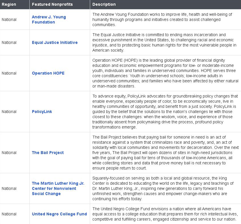Open the Martin Luther King Jr. Center link
Viewport: 241px width, 224px height.
tap(58, 188)
